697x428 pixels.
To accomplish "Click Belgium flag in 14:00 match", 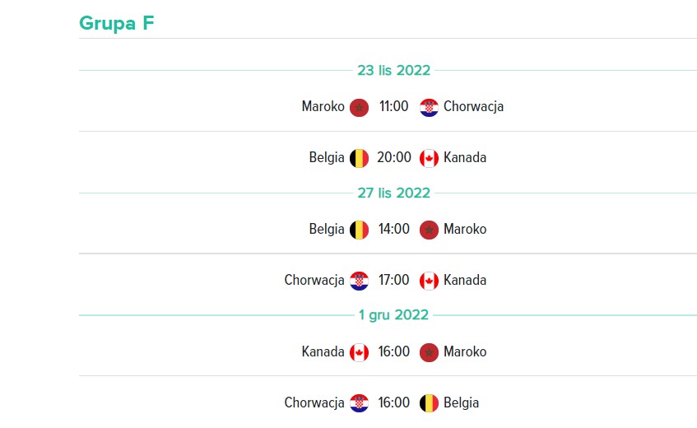I will coord(359,230).
